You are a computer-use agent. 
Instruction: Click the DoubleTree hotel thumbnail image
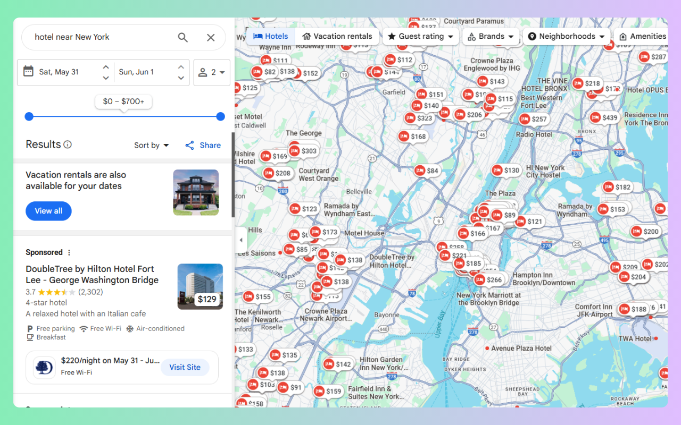tap(200, 286)
